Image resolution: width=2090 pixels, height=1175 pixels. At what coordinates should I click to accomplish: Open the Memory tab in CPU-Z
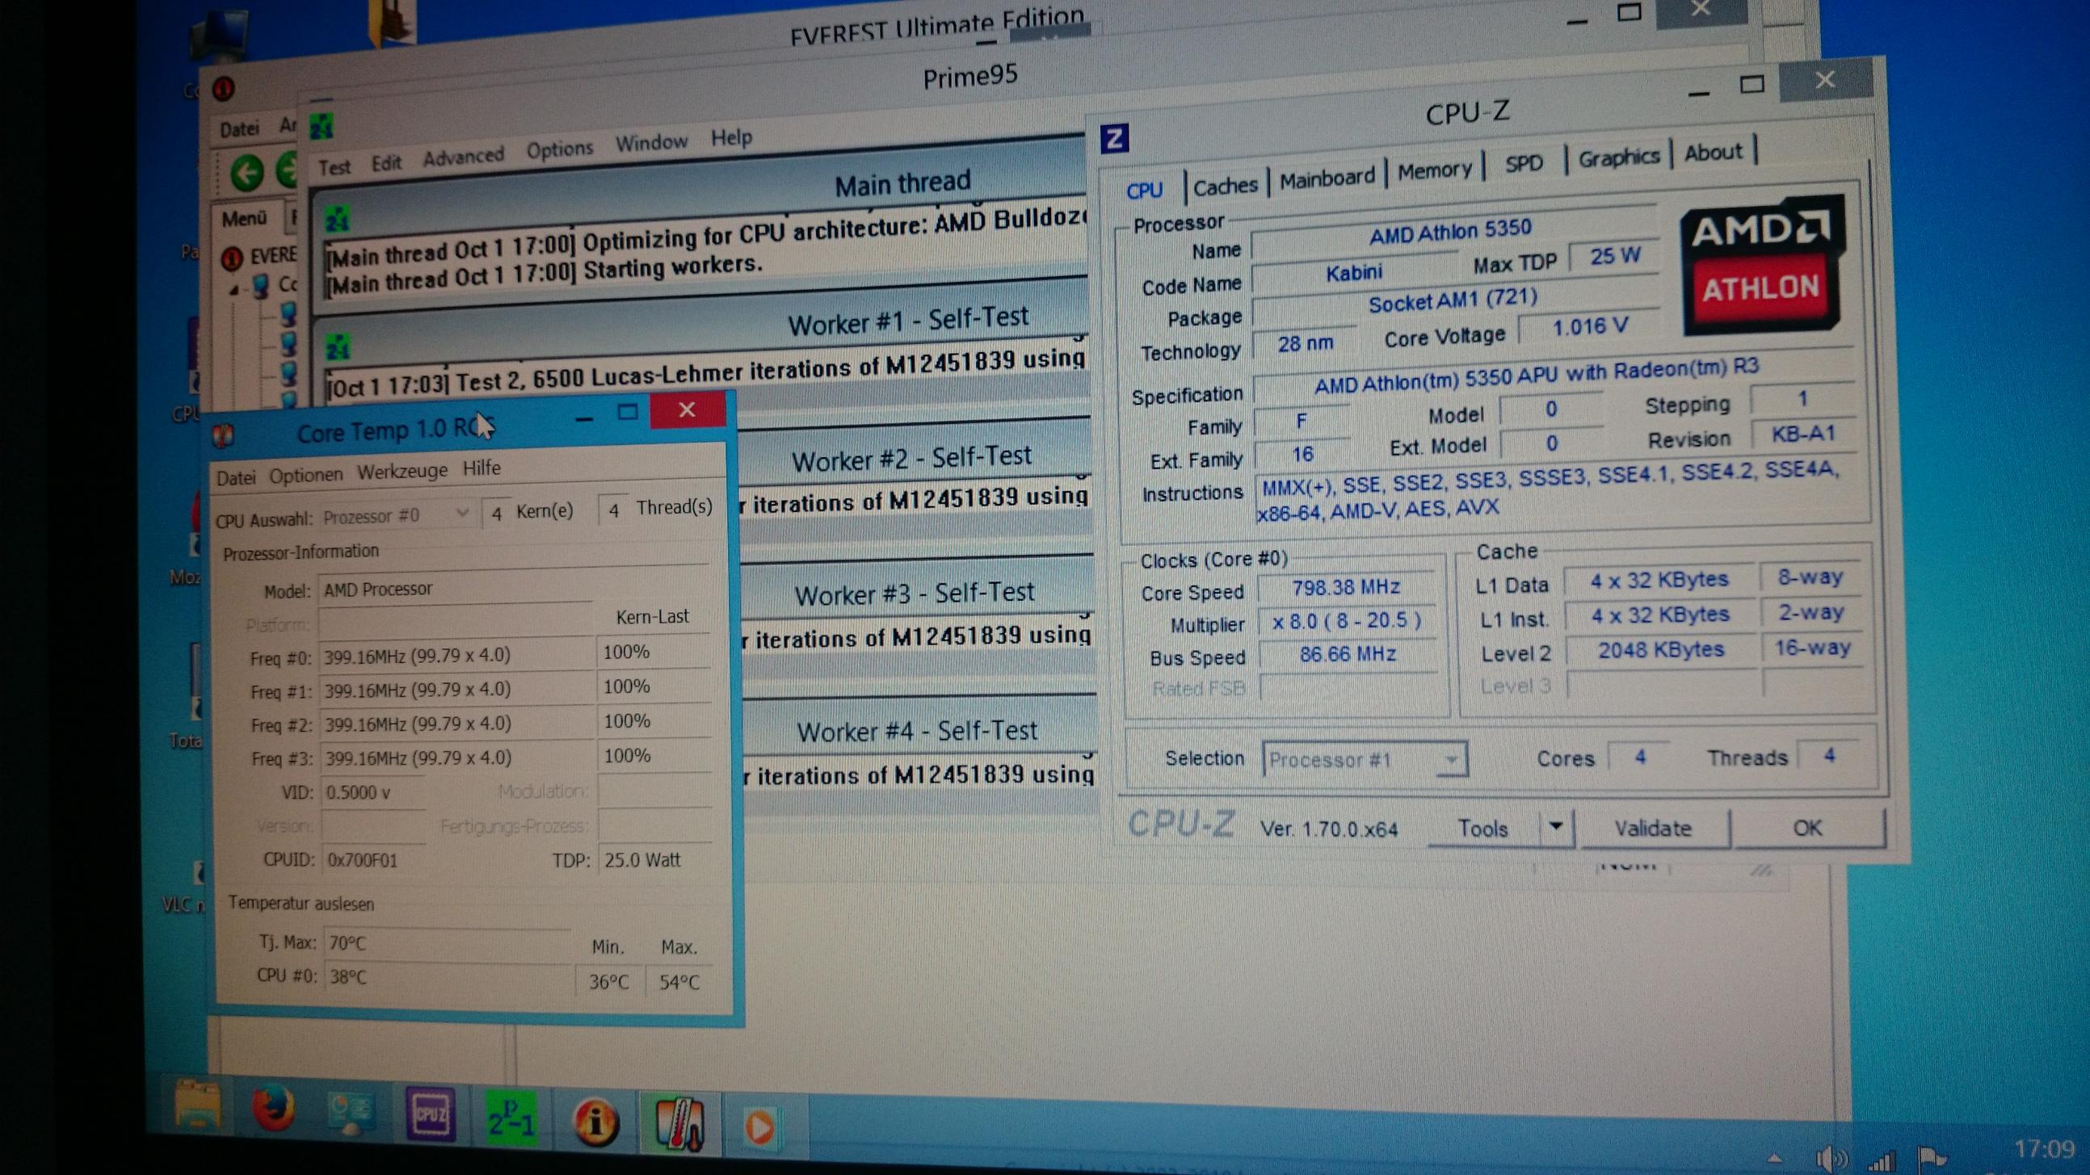(1435, 171)
